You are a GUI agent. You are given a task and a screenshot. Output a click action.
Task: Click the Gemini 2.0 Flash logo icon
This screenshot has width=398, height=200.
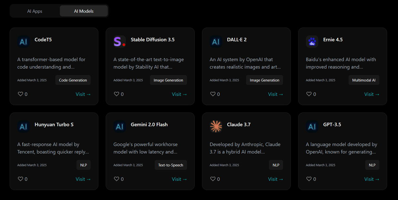click(x=119, y=126)
